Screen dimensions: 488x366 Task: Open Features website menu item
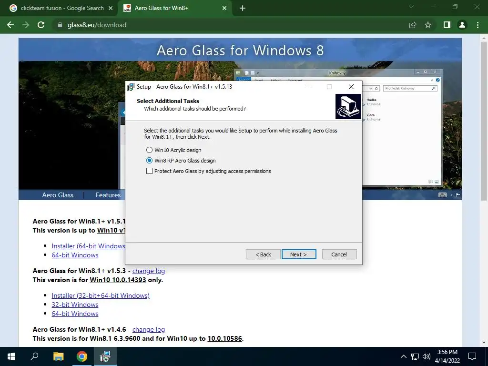point(108,195)
